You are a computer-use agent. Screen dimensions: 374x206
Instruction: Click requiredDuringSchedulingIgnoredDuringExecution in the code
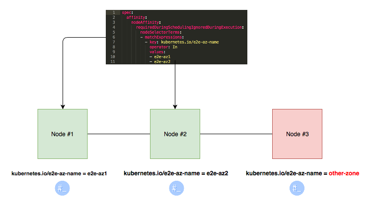tap(193, 27)
